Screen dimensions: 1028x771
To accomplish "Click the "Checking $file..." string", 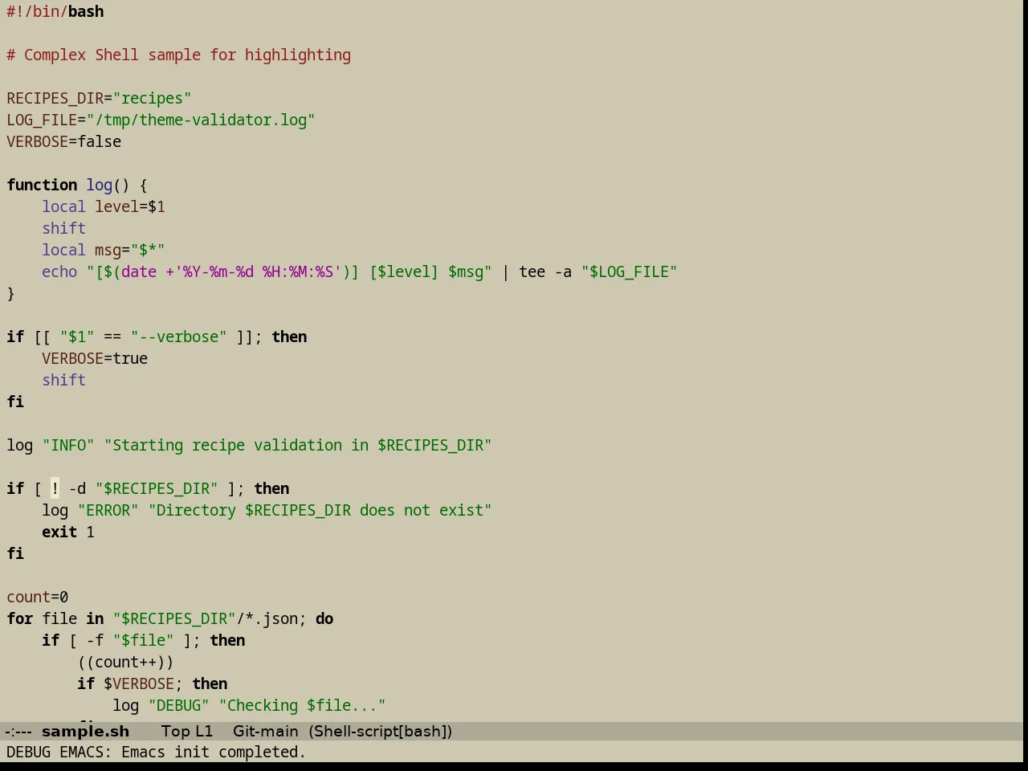I will 303,705.
